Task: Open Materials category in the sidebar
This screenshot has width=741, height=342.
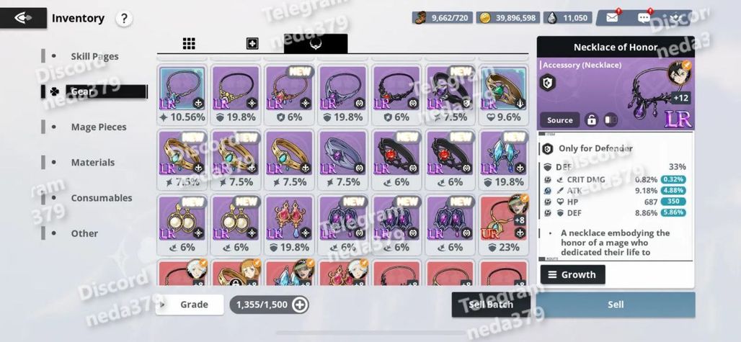Action: coord(92,162)
